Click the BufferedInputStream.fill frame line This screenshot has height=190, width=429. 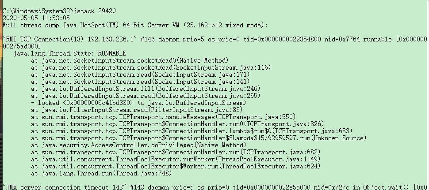click(146, 89)
